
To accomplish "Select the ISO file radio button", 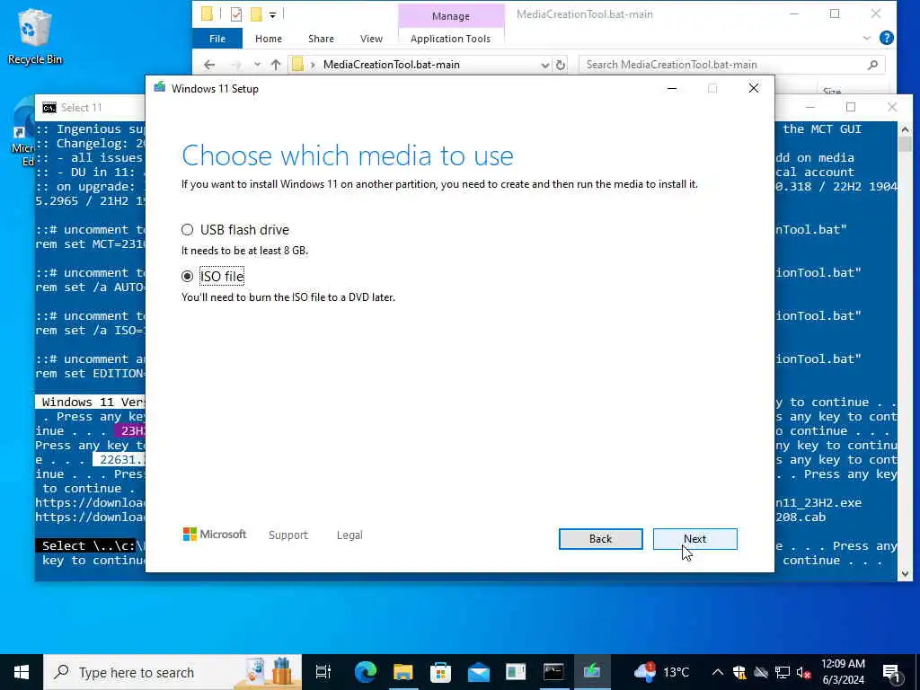I will click(187, 276).
